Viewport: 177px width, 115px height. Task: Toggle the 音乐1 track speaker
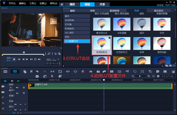(17, 110)
